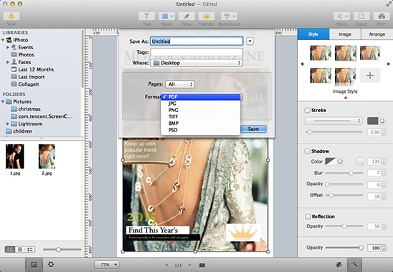The height and width of the screenshot is (272, 393).
Task: Expand the Events tree item
Action: pos(8,47)
